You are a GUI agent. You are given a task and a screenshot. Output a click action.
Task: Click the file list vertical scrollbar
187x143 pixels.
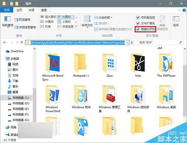[x=185, y=90]
